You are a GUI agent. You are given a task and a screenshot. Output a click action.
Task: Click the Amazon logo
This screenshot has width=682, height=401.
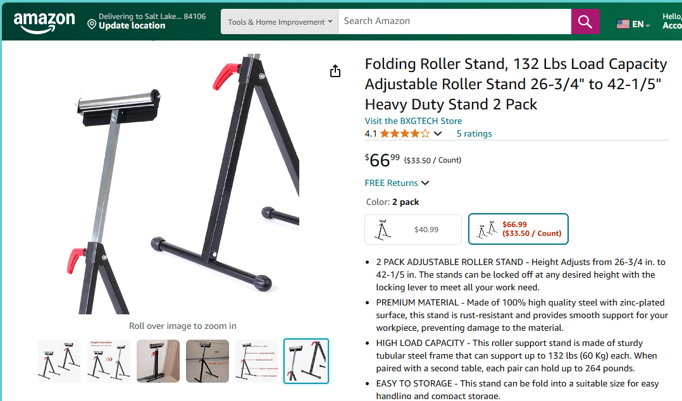(x=44, y=23)
